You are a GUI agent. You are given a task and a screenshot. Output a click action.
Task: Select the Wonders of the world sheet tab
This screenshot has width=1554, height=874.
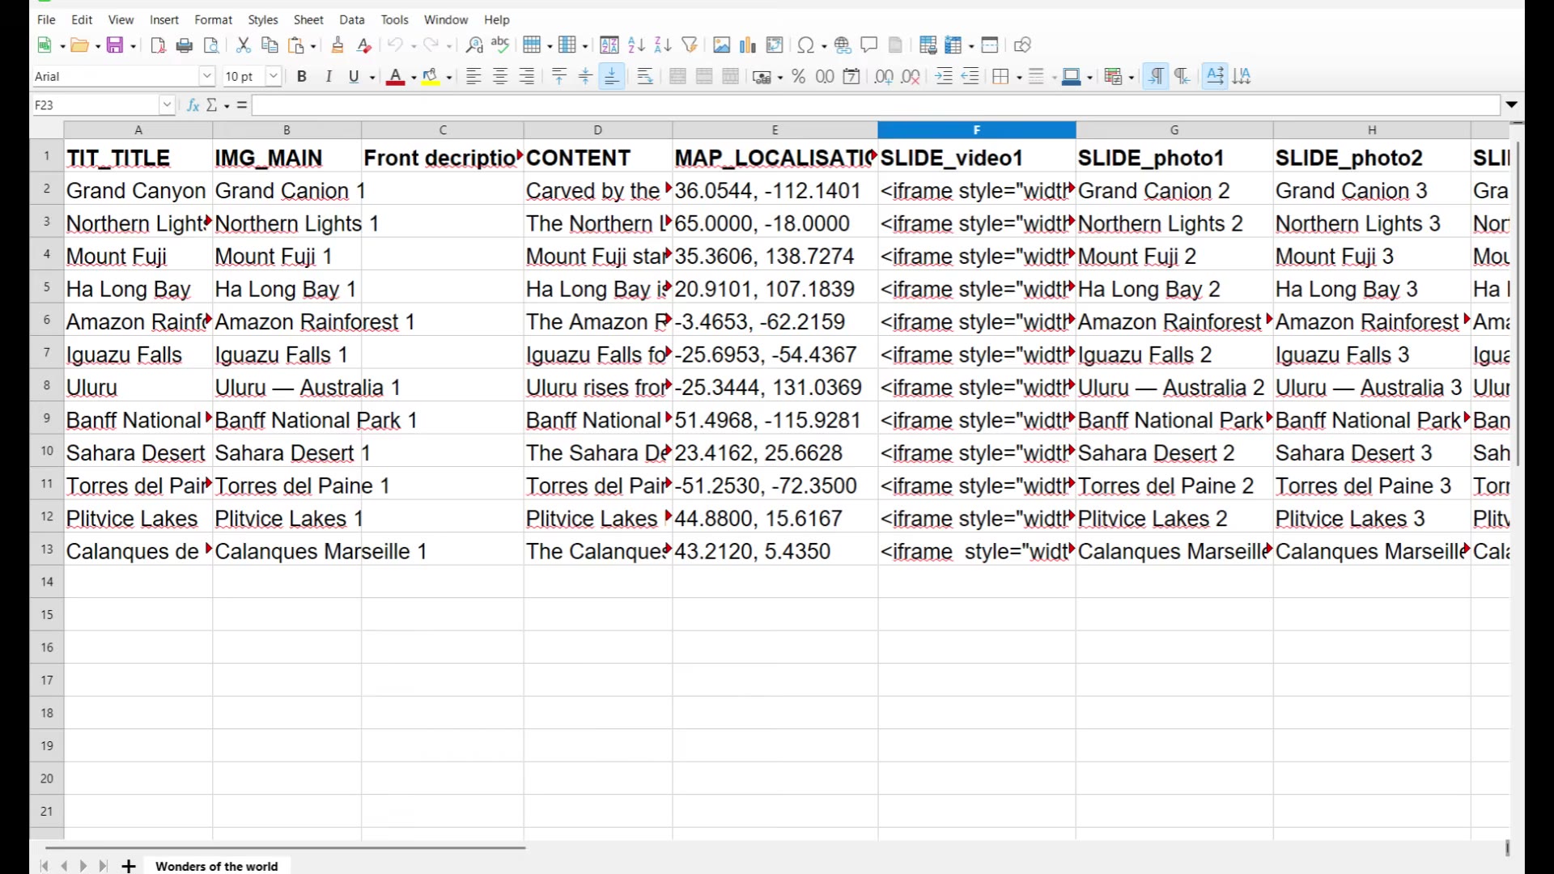(x=216, y=866)
